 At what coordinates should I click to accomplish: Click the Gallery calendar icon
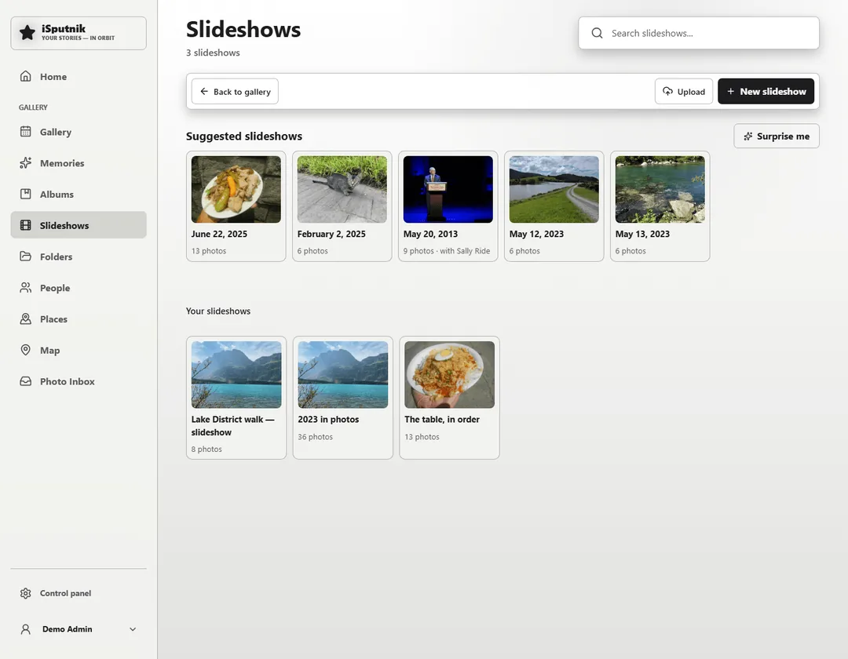[25, 131]
